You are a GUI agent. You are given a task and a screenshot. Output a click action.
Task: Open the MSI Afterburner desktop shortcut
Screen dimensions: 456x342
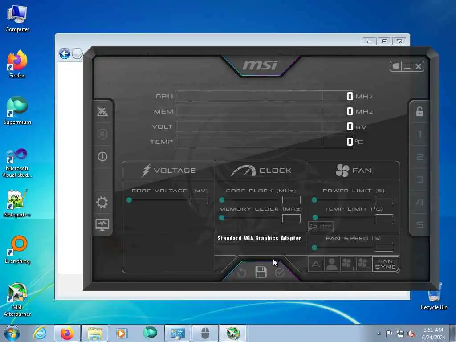(17, 300)
